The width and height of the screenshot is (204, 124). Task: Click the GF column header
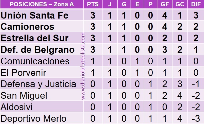tap(165, 4)
